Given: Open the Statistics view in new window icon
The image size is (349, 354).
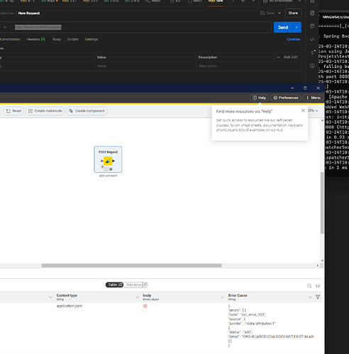Looking at the screenshot, I should [x=145, y=285].
